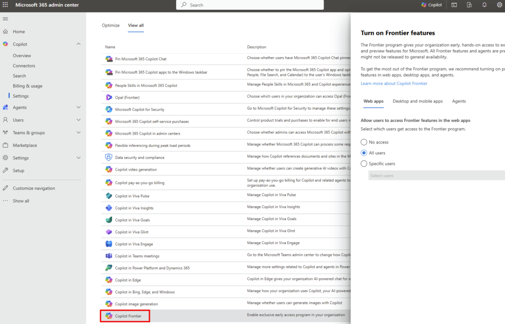Click the Search box at top

[x=250, y=5]
